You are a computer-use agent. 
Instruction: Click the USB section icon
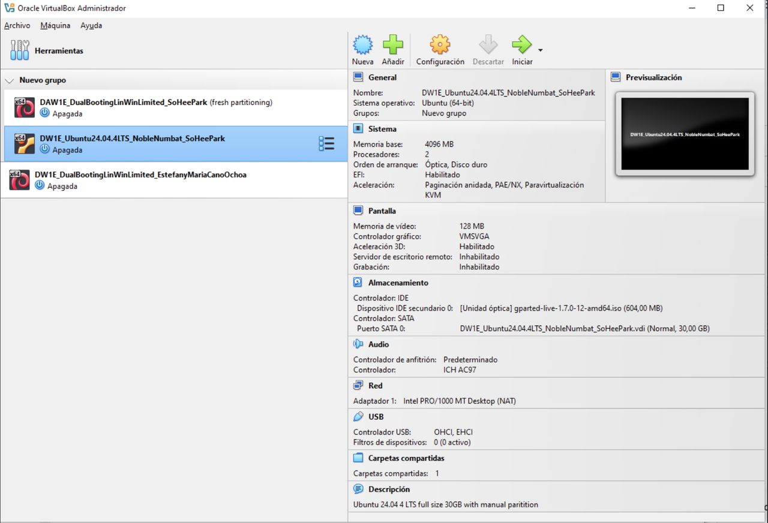tap(358, 416)
